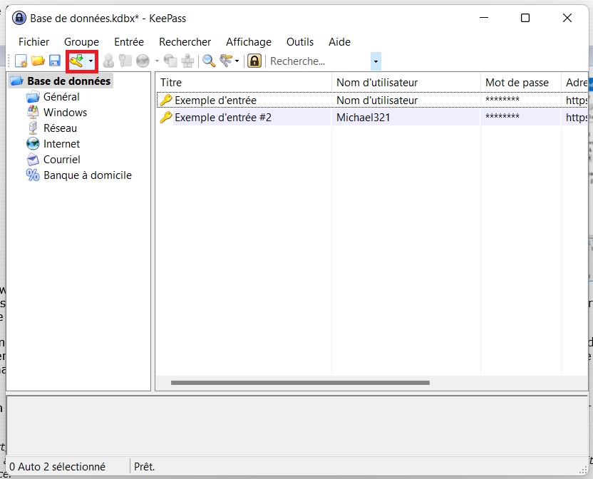
Task: Open the quick search dropdown arrow
Action: (x=376, y=61)
